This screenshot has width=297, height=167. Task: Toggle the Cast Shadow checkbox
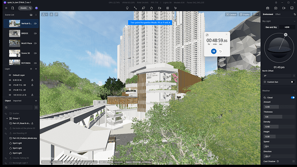click(x=294, y=161)
